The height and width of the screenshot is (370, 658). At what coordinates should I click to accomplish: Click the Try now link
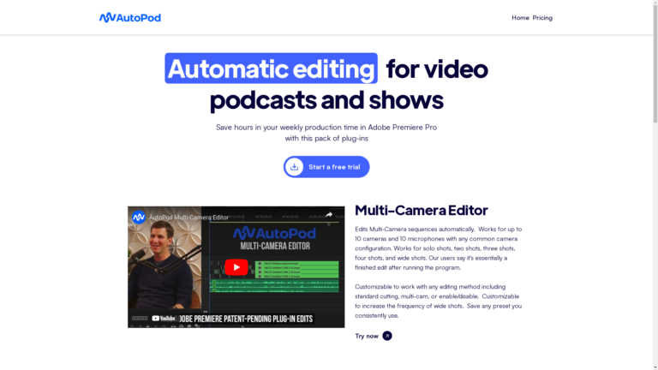click(374, 336)
